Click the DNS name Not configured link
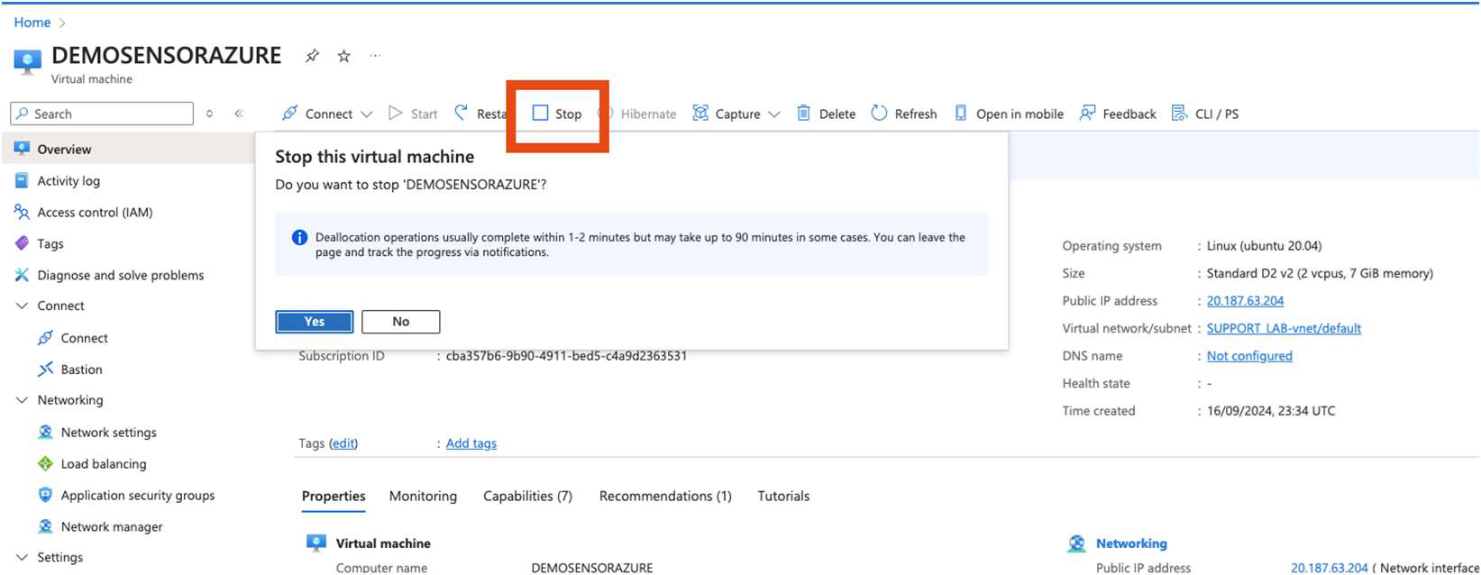Viewport: 1481px width, 575px height. 1249,356
